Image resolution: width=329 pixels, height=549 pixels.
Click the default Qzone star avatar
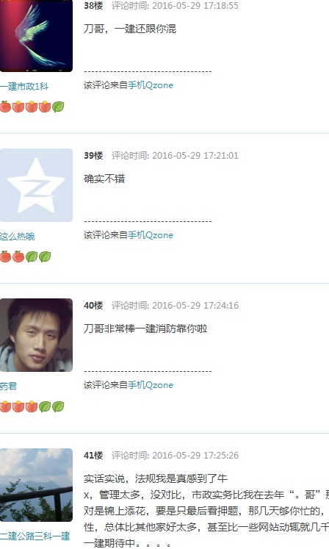coord(36,185)
